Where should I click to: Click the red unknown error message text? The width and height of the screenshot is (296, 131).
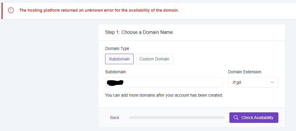(99, 10)
